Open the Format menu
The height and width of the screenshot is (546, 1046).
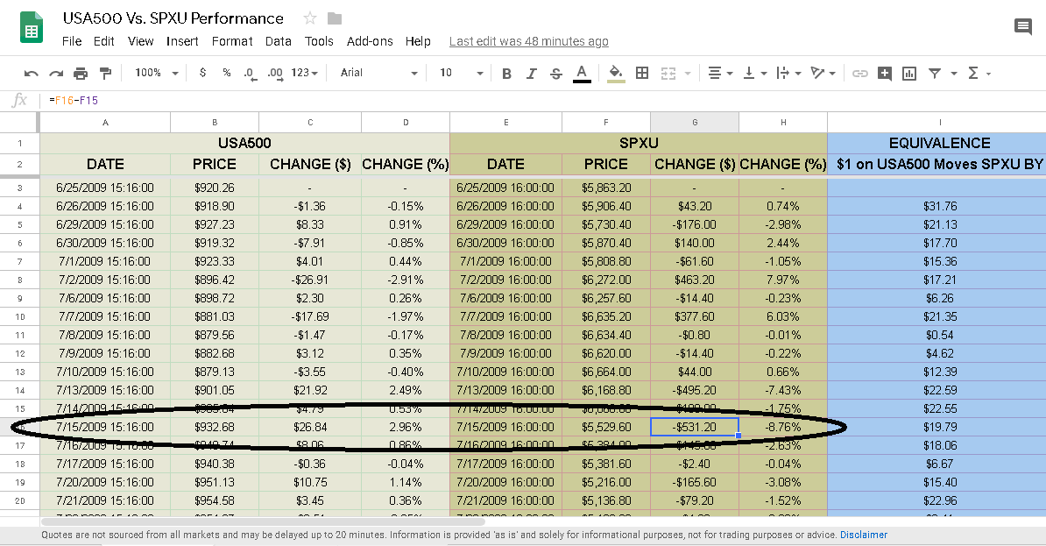[x=232, y=41]
